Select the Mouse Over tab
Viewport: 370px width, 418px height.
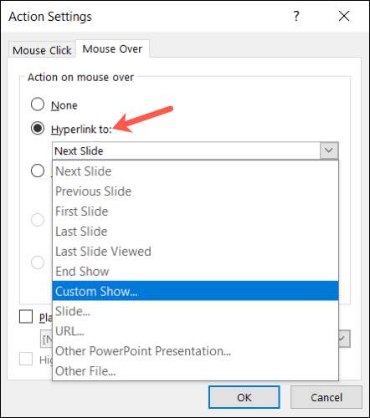112,49
